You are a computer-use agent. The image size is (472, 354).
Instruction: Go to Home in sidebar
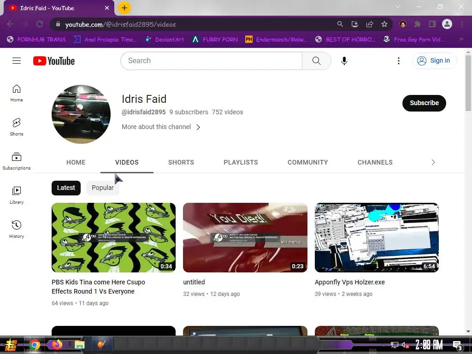coord(17,93)
